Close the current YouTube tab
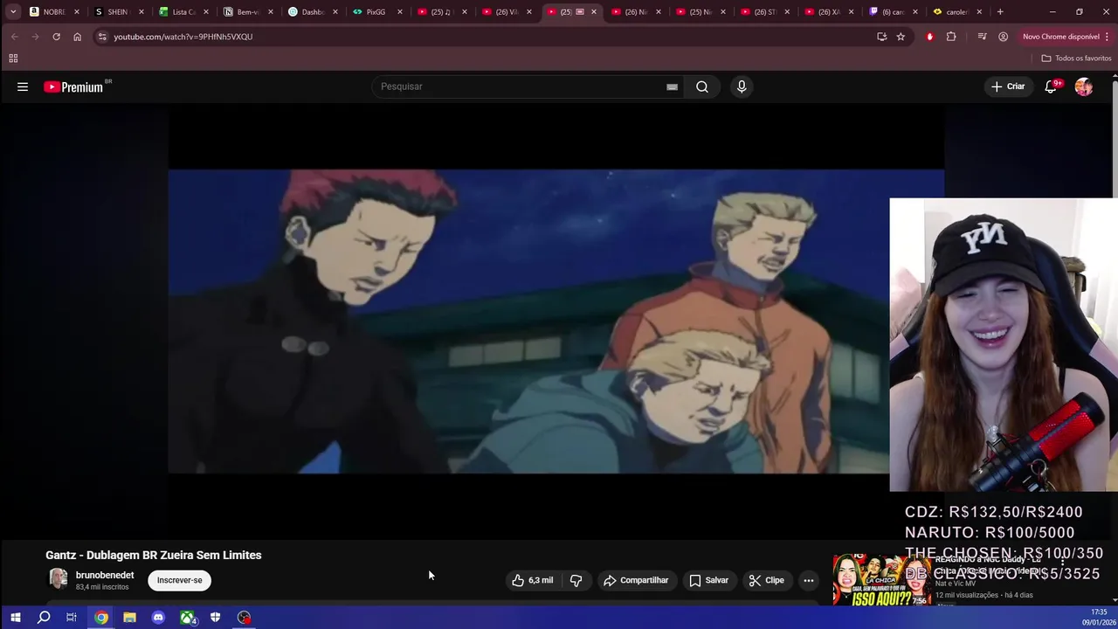The height and width of the screenshot is (629, 1118). click(594, 12)
